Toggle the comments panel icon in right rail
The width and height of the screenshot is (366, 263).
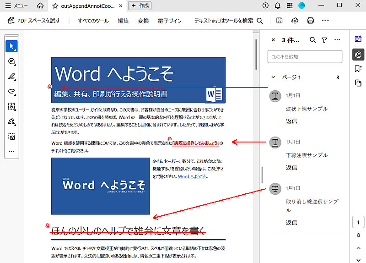(x=358, y=55)
